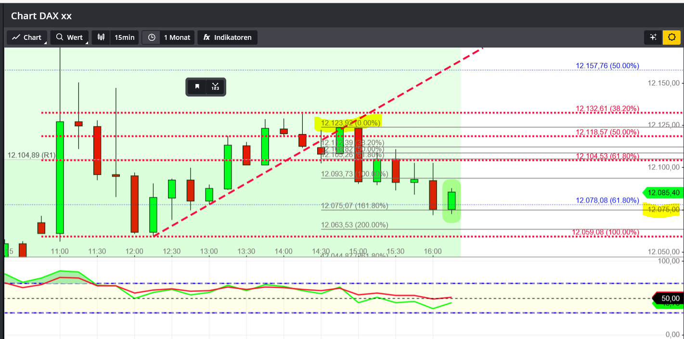This screenshot has width=684, height=339.
Task: Click the 12.157,76 (50.00%) level label
Action: point(607,66)
